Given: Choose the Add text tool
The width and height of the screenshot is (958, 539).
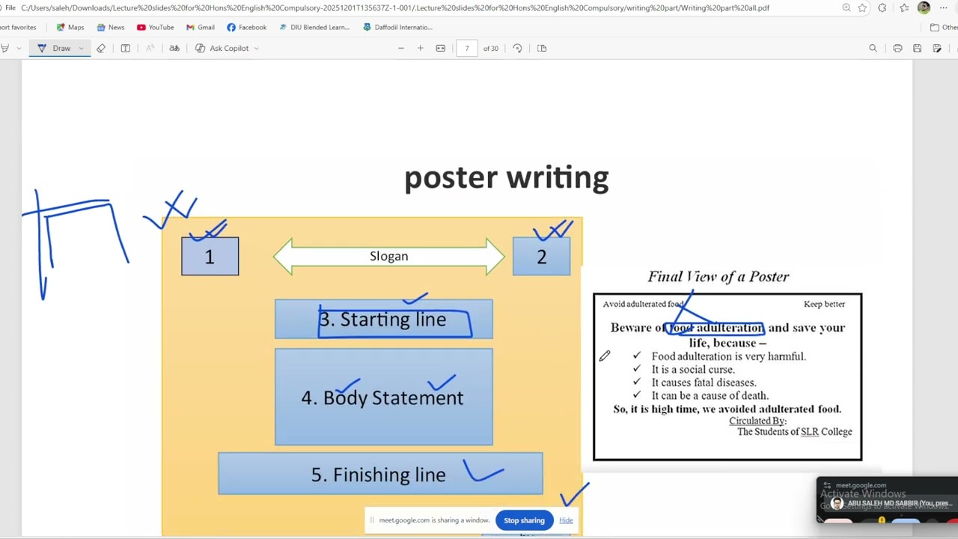Looking at the screenshot, I should [126, 48].
